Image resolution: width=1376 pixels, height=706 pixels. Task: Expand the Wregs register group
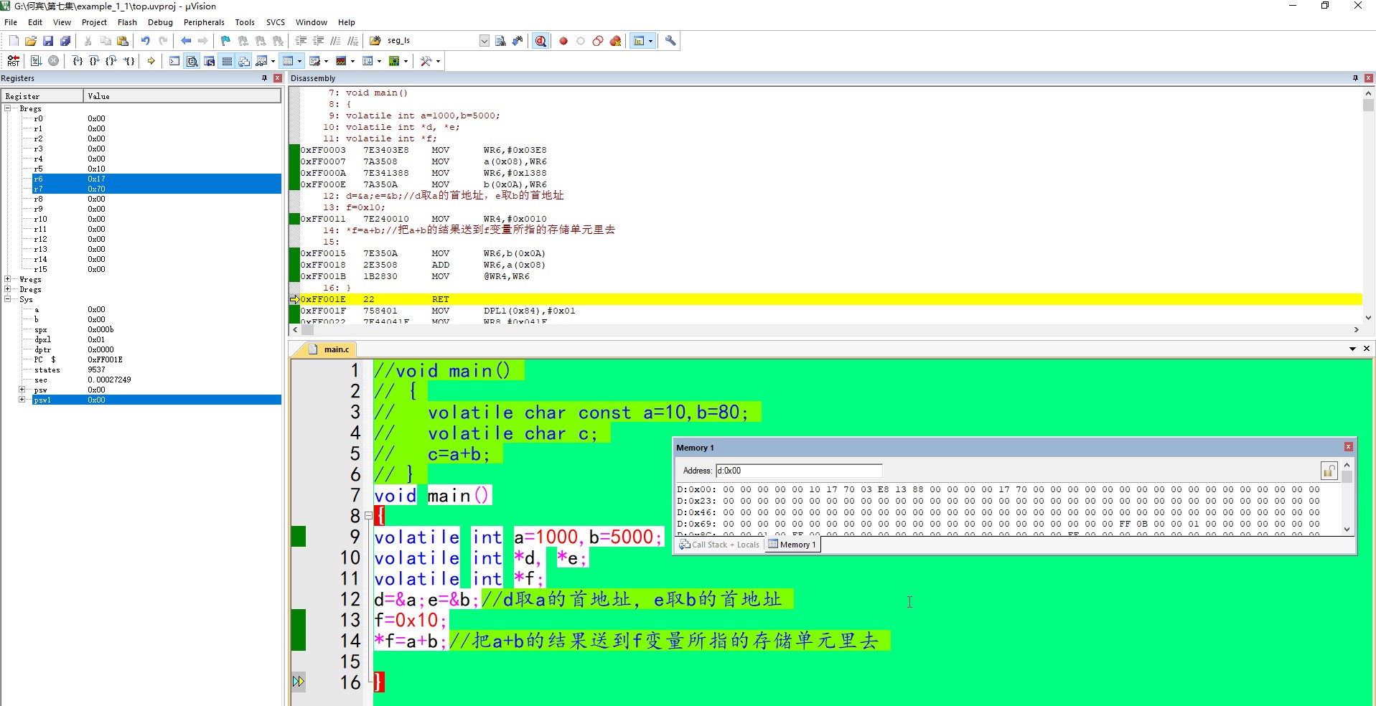coord(8,279)
